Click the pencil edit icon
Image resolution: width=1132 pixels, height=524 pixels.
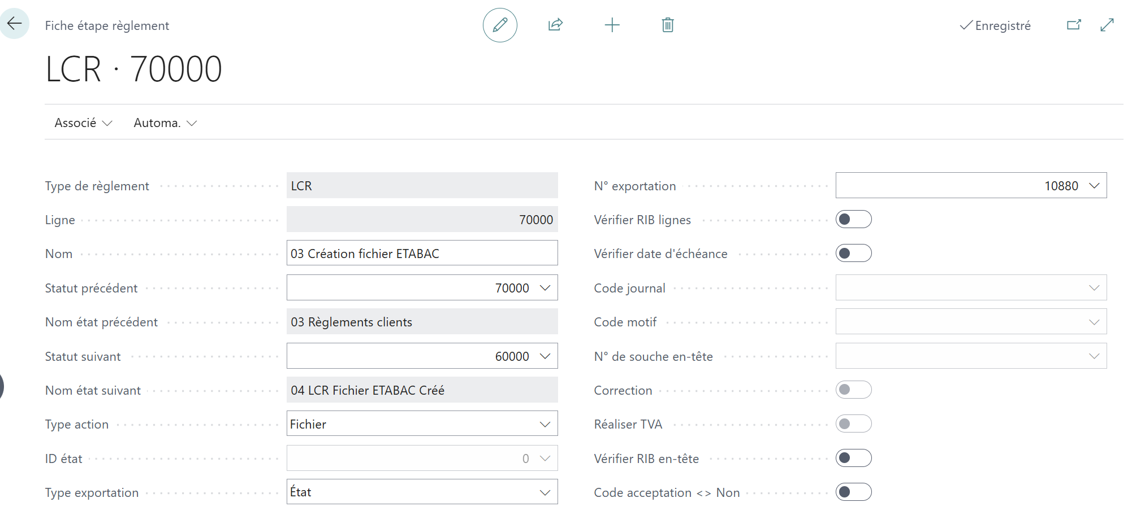(x=500, y=25)
